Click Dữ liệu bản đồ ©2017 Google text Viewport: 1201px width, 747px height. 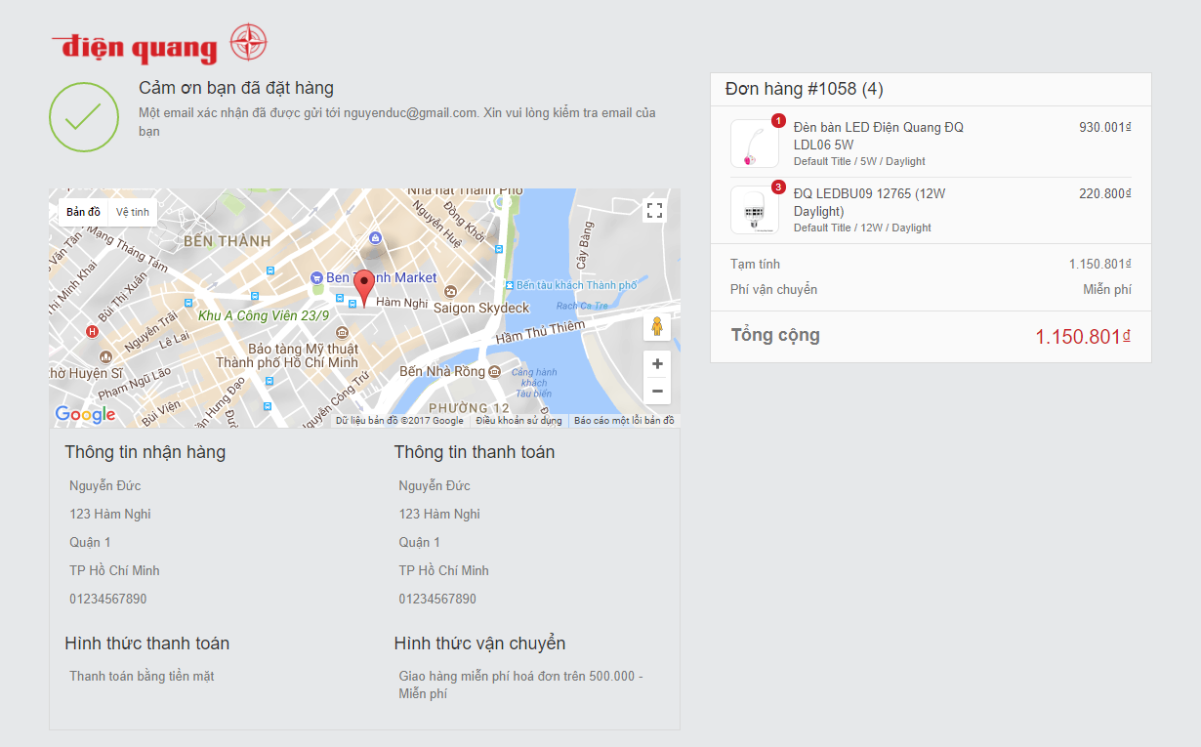coord(399,421)
